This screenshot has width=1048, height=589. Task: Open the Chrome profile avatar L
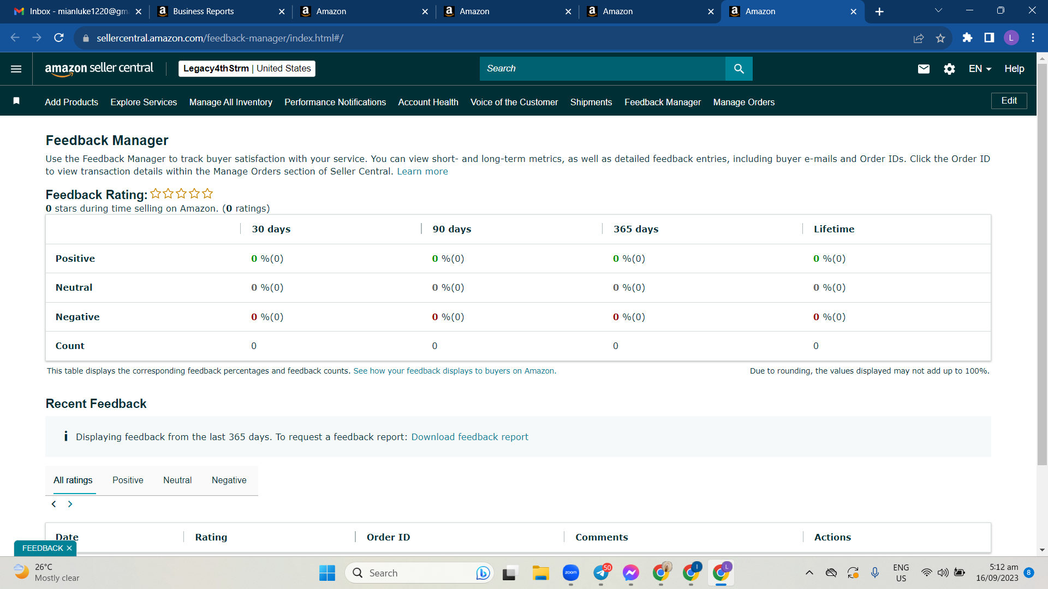1011,38
